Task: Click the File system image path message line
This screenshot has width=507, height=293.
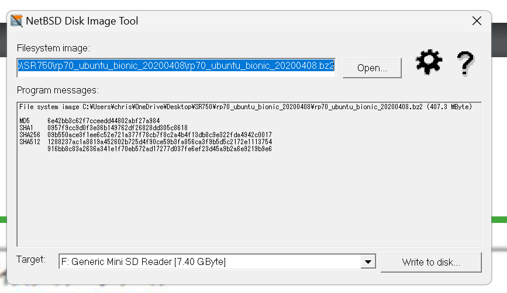Action: (x=246, y=107)
